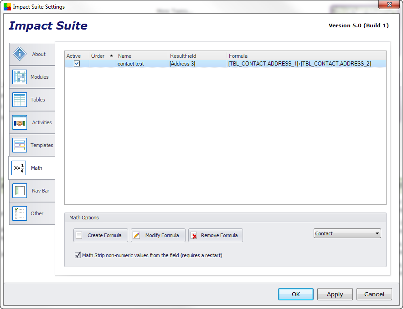The width and height of the screenshot is (403, 309).
Task: Click the Nav Bar panel icon
Action: (20, 191)
